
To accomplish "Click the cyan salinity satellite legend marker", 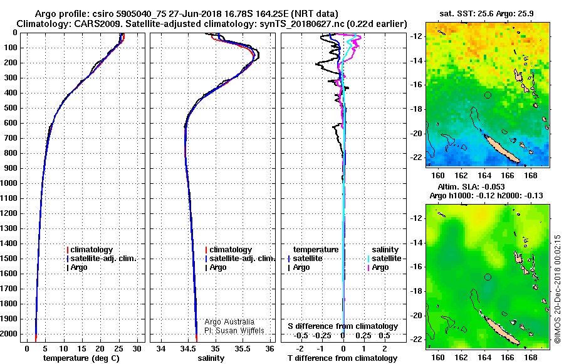I will (368, 259).
